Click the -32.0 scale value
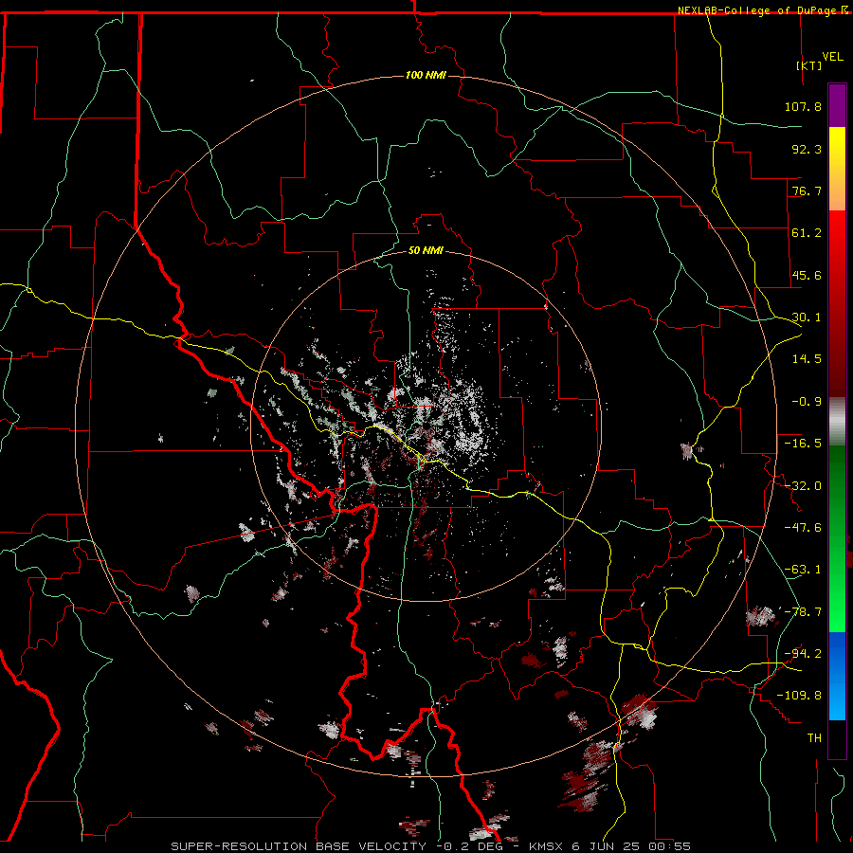 point(803,485)
